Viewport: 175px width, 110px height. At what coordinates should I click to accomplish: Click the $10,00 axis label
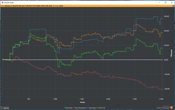click(x=166, y=45)
